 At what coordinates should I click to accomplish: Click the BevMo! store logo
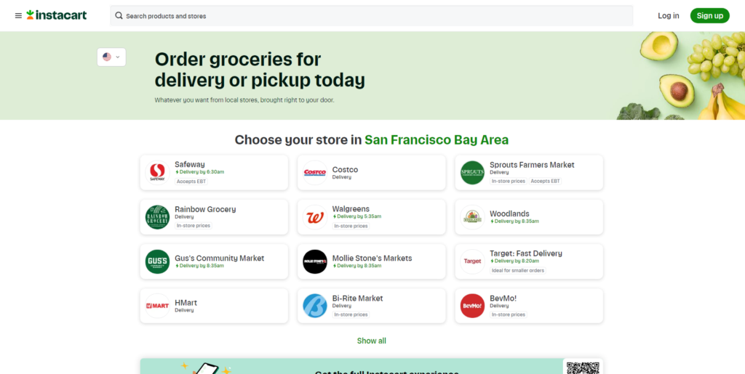click(x=472, y=306)
